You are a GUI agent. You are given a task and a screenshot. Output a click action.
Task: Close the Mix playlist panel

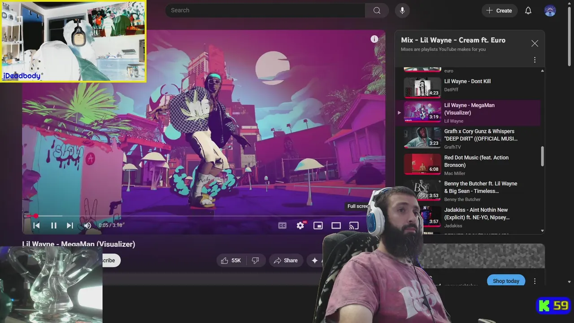tap(535, 44)
